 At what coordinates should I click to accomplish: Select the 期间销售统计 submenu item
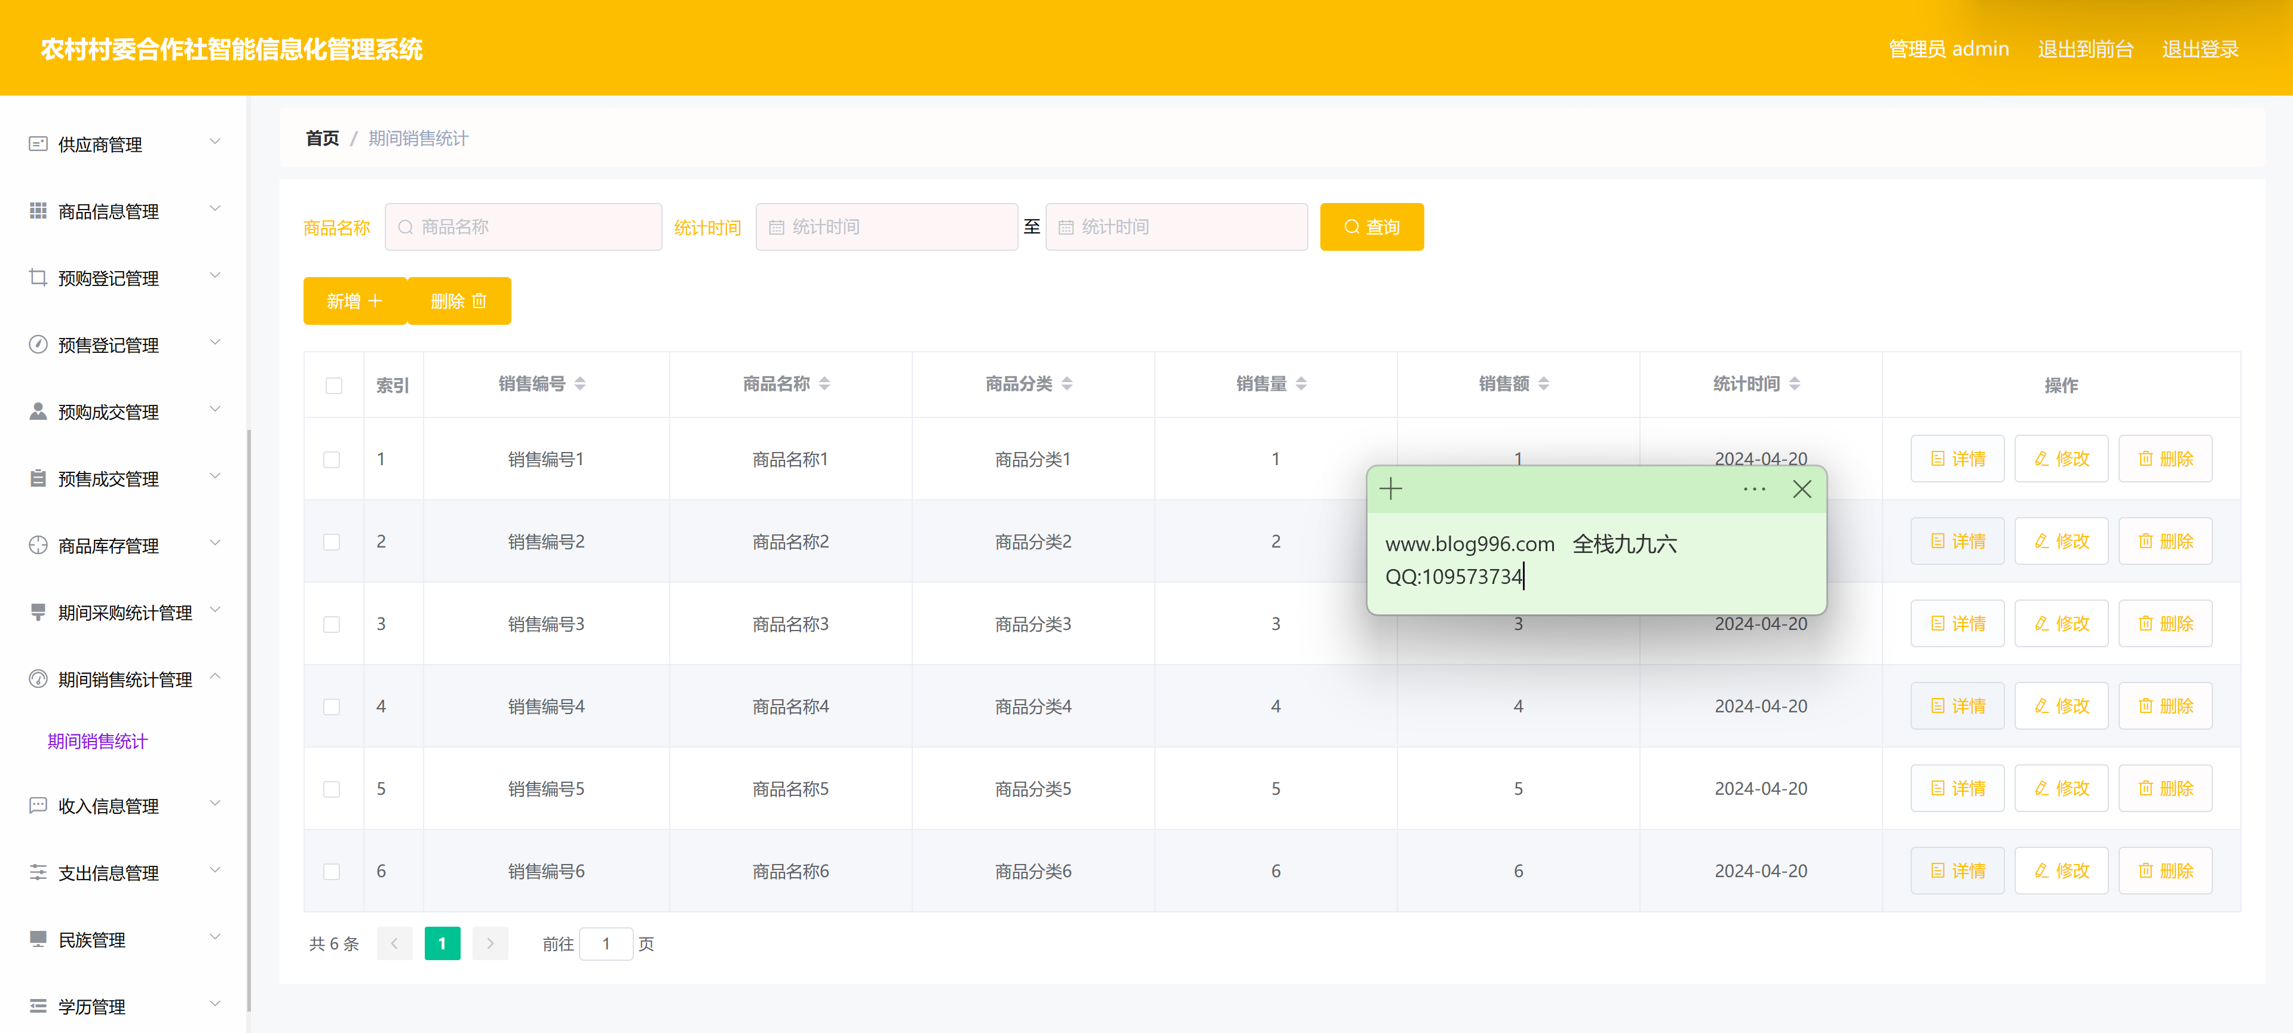pos(98,741)
